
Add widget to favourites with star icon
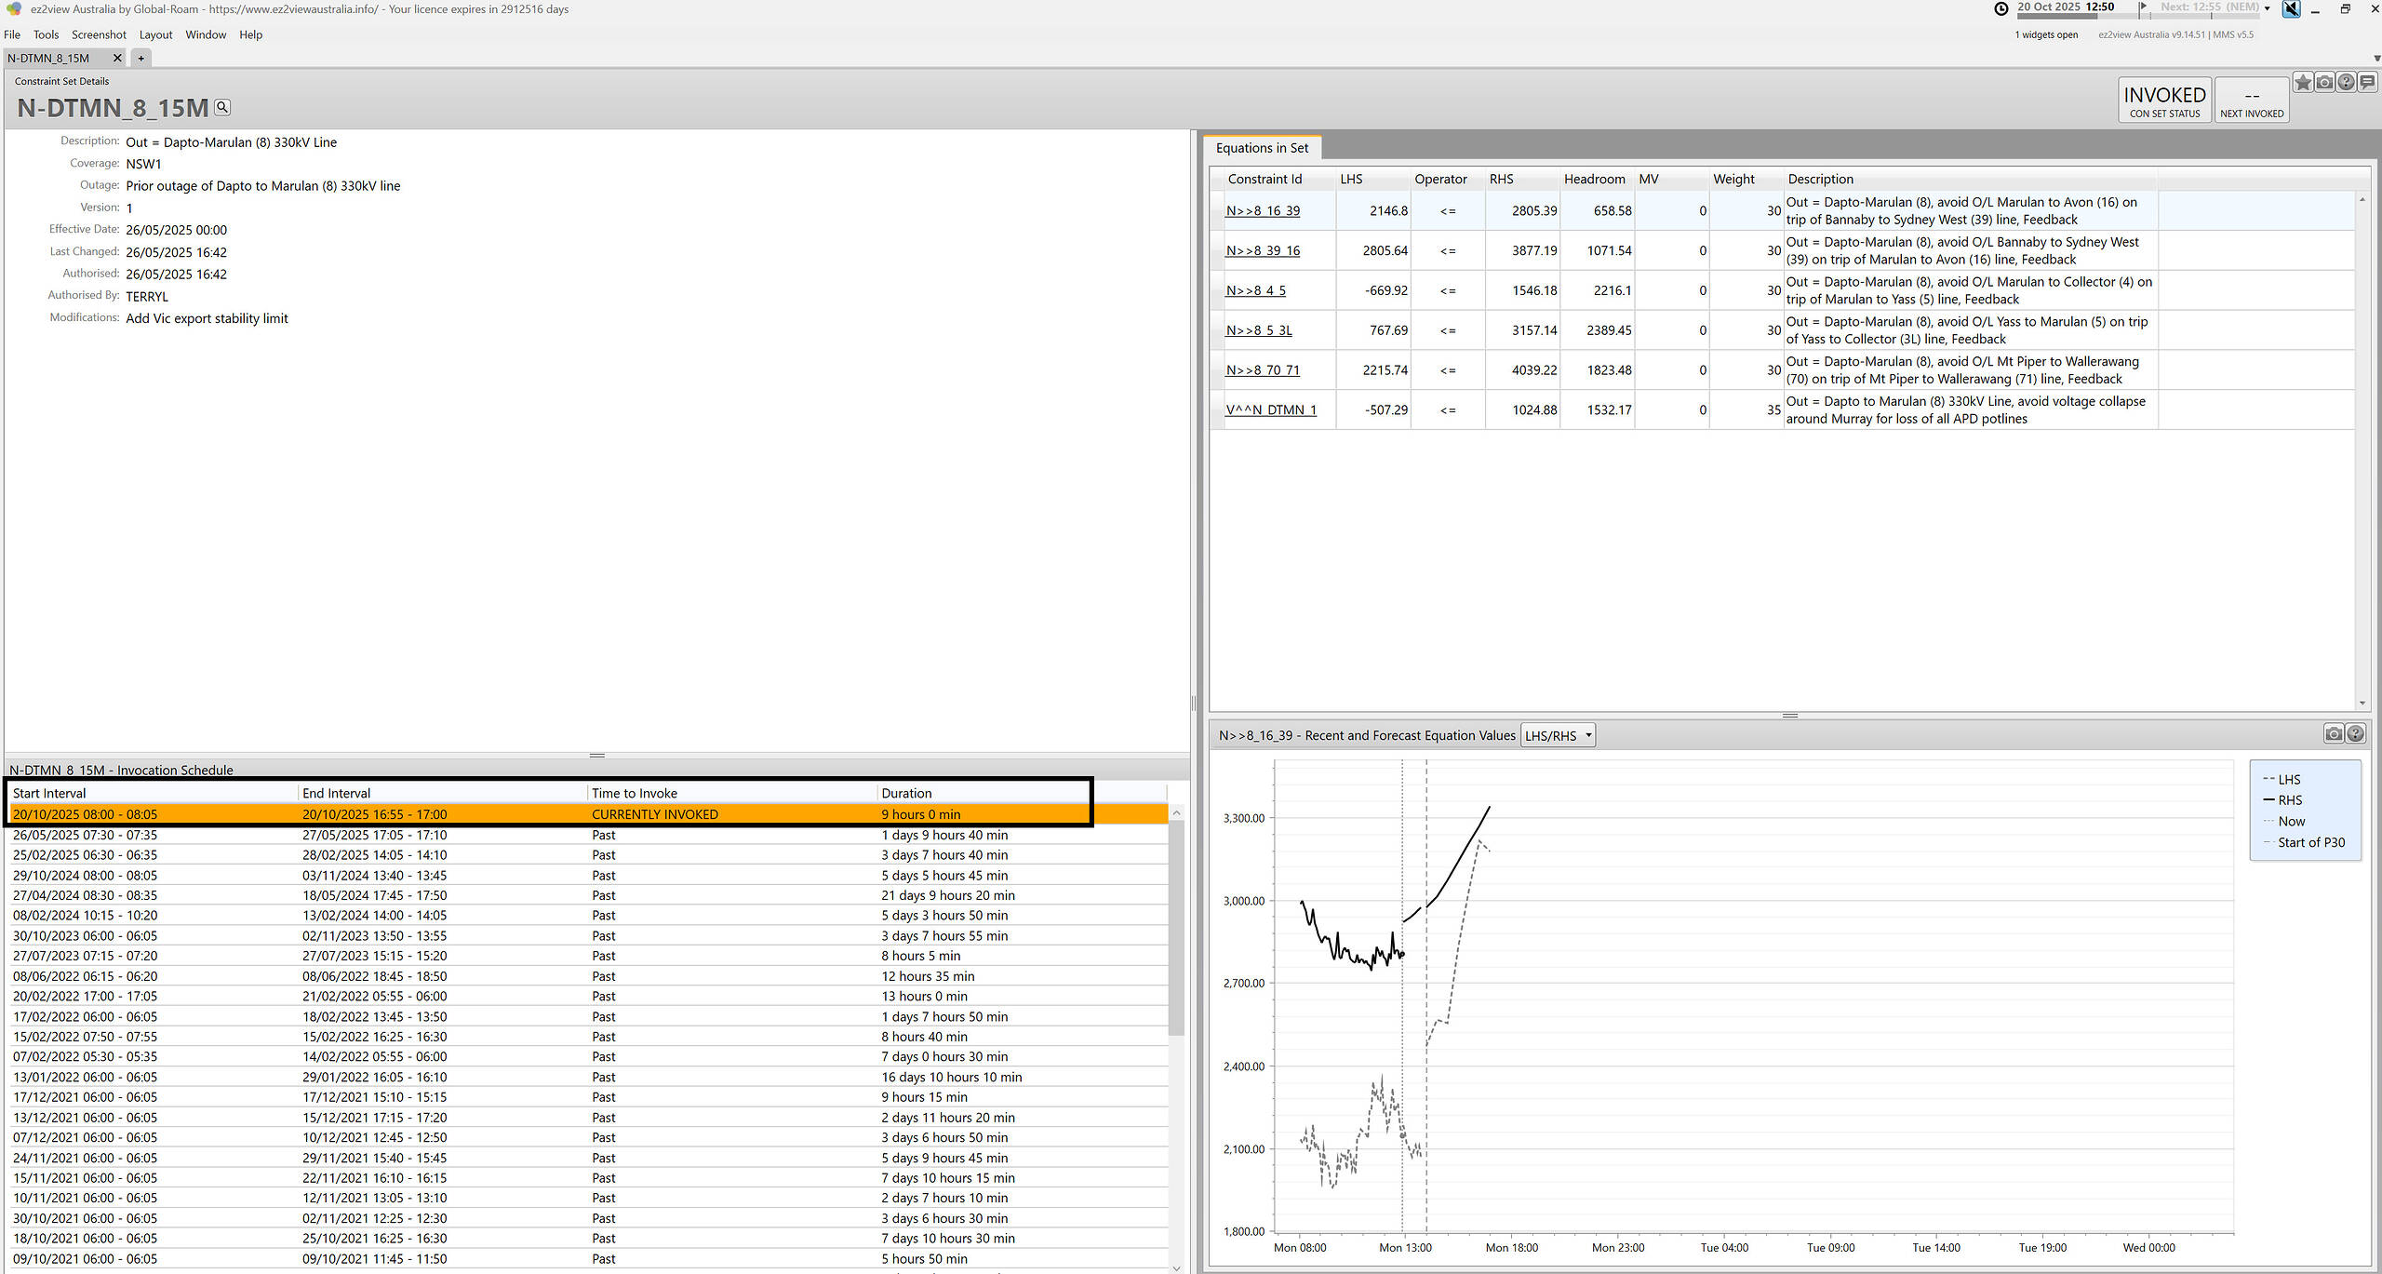pyautogui.click(x=2303, y=83)
